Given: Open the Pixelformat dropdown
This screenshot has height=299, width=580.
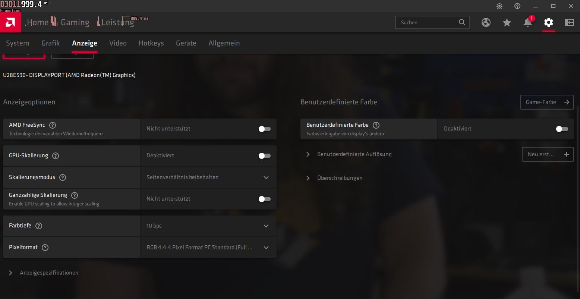Looking at the screenshot, I should pyautogui.click(x=208, y=248).
